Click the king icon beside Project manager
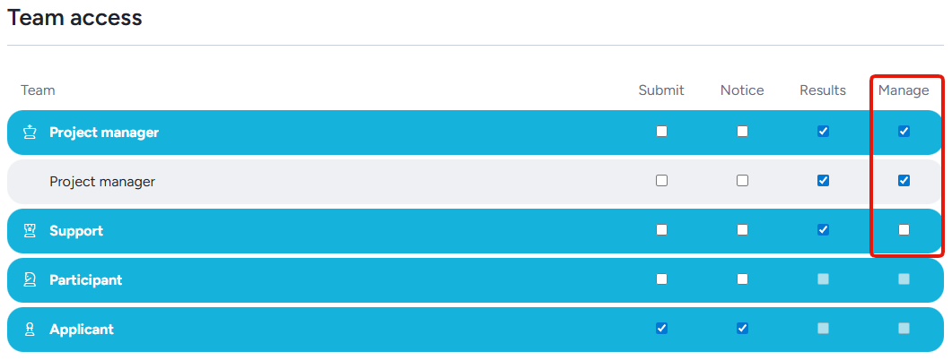 (30, 133)
